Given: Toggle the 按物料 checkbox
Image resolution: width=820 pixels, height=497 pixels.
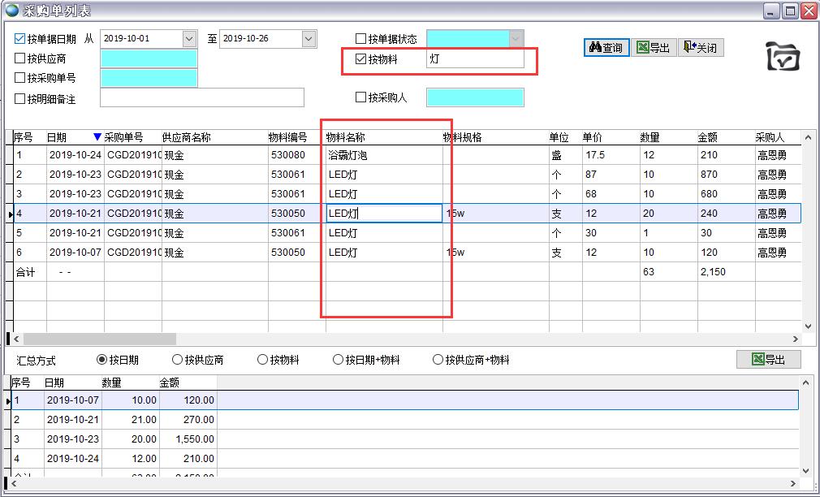Looking at the screenshot, I should tap(361, 59).
